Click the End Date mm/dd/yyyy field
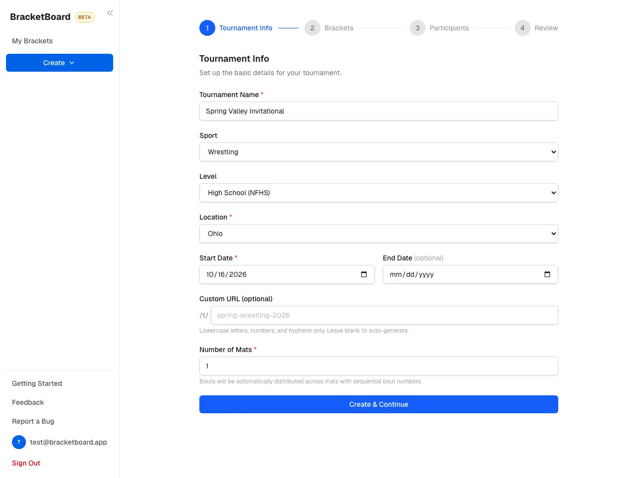Screen dimensions: 638x478 (x=471, y=274)
